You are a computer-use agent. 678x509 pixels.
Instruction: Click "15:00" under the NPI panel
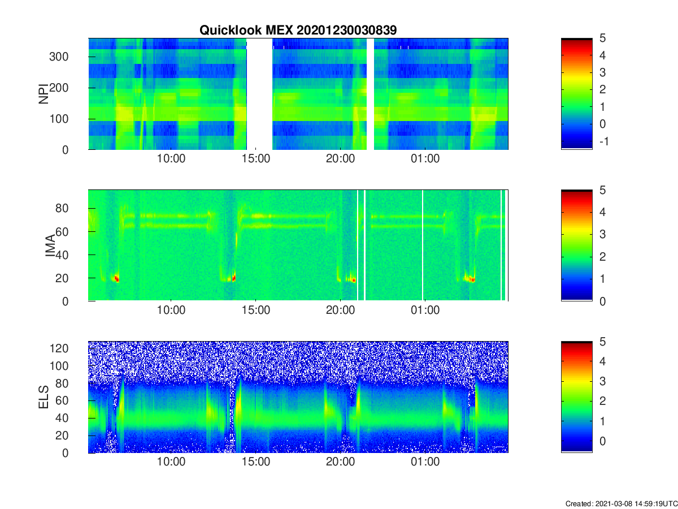tap(256, 159)
